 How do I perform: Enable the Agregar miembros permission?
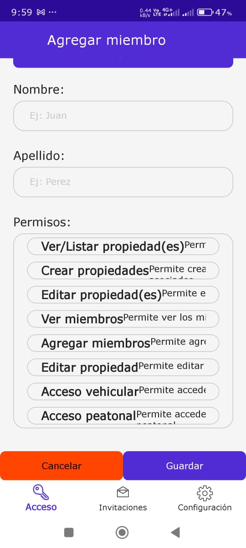pyautogui.click(x=123, y=343)
